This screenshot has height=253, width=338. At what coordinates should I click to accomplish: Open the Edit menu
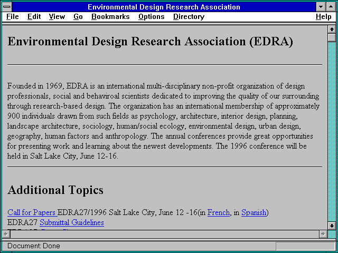[34, 17]
